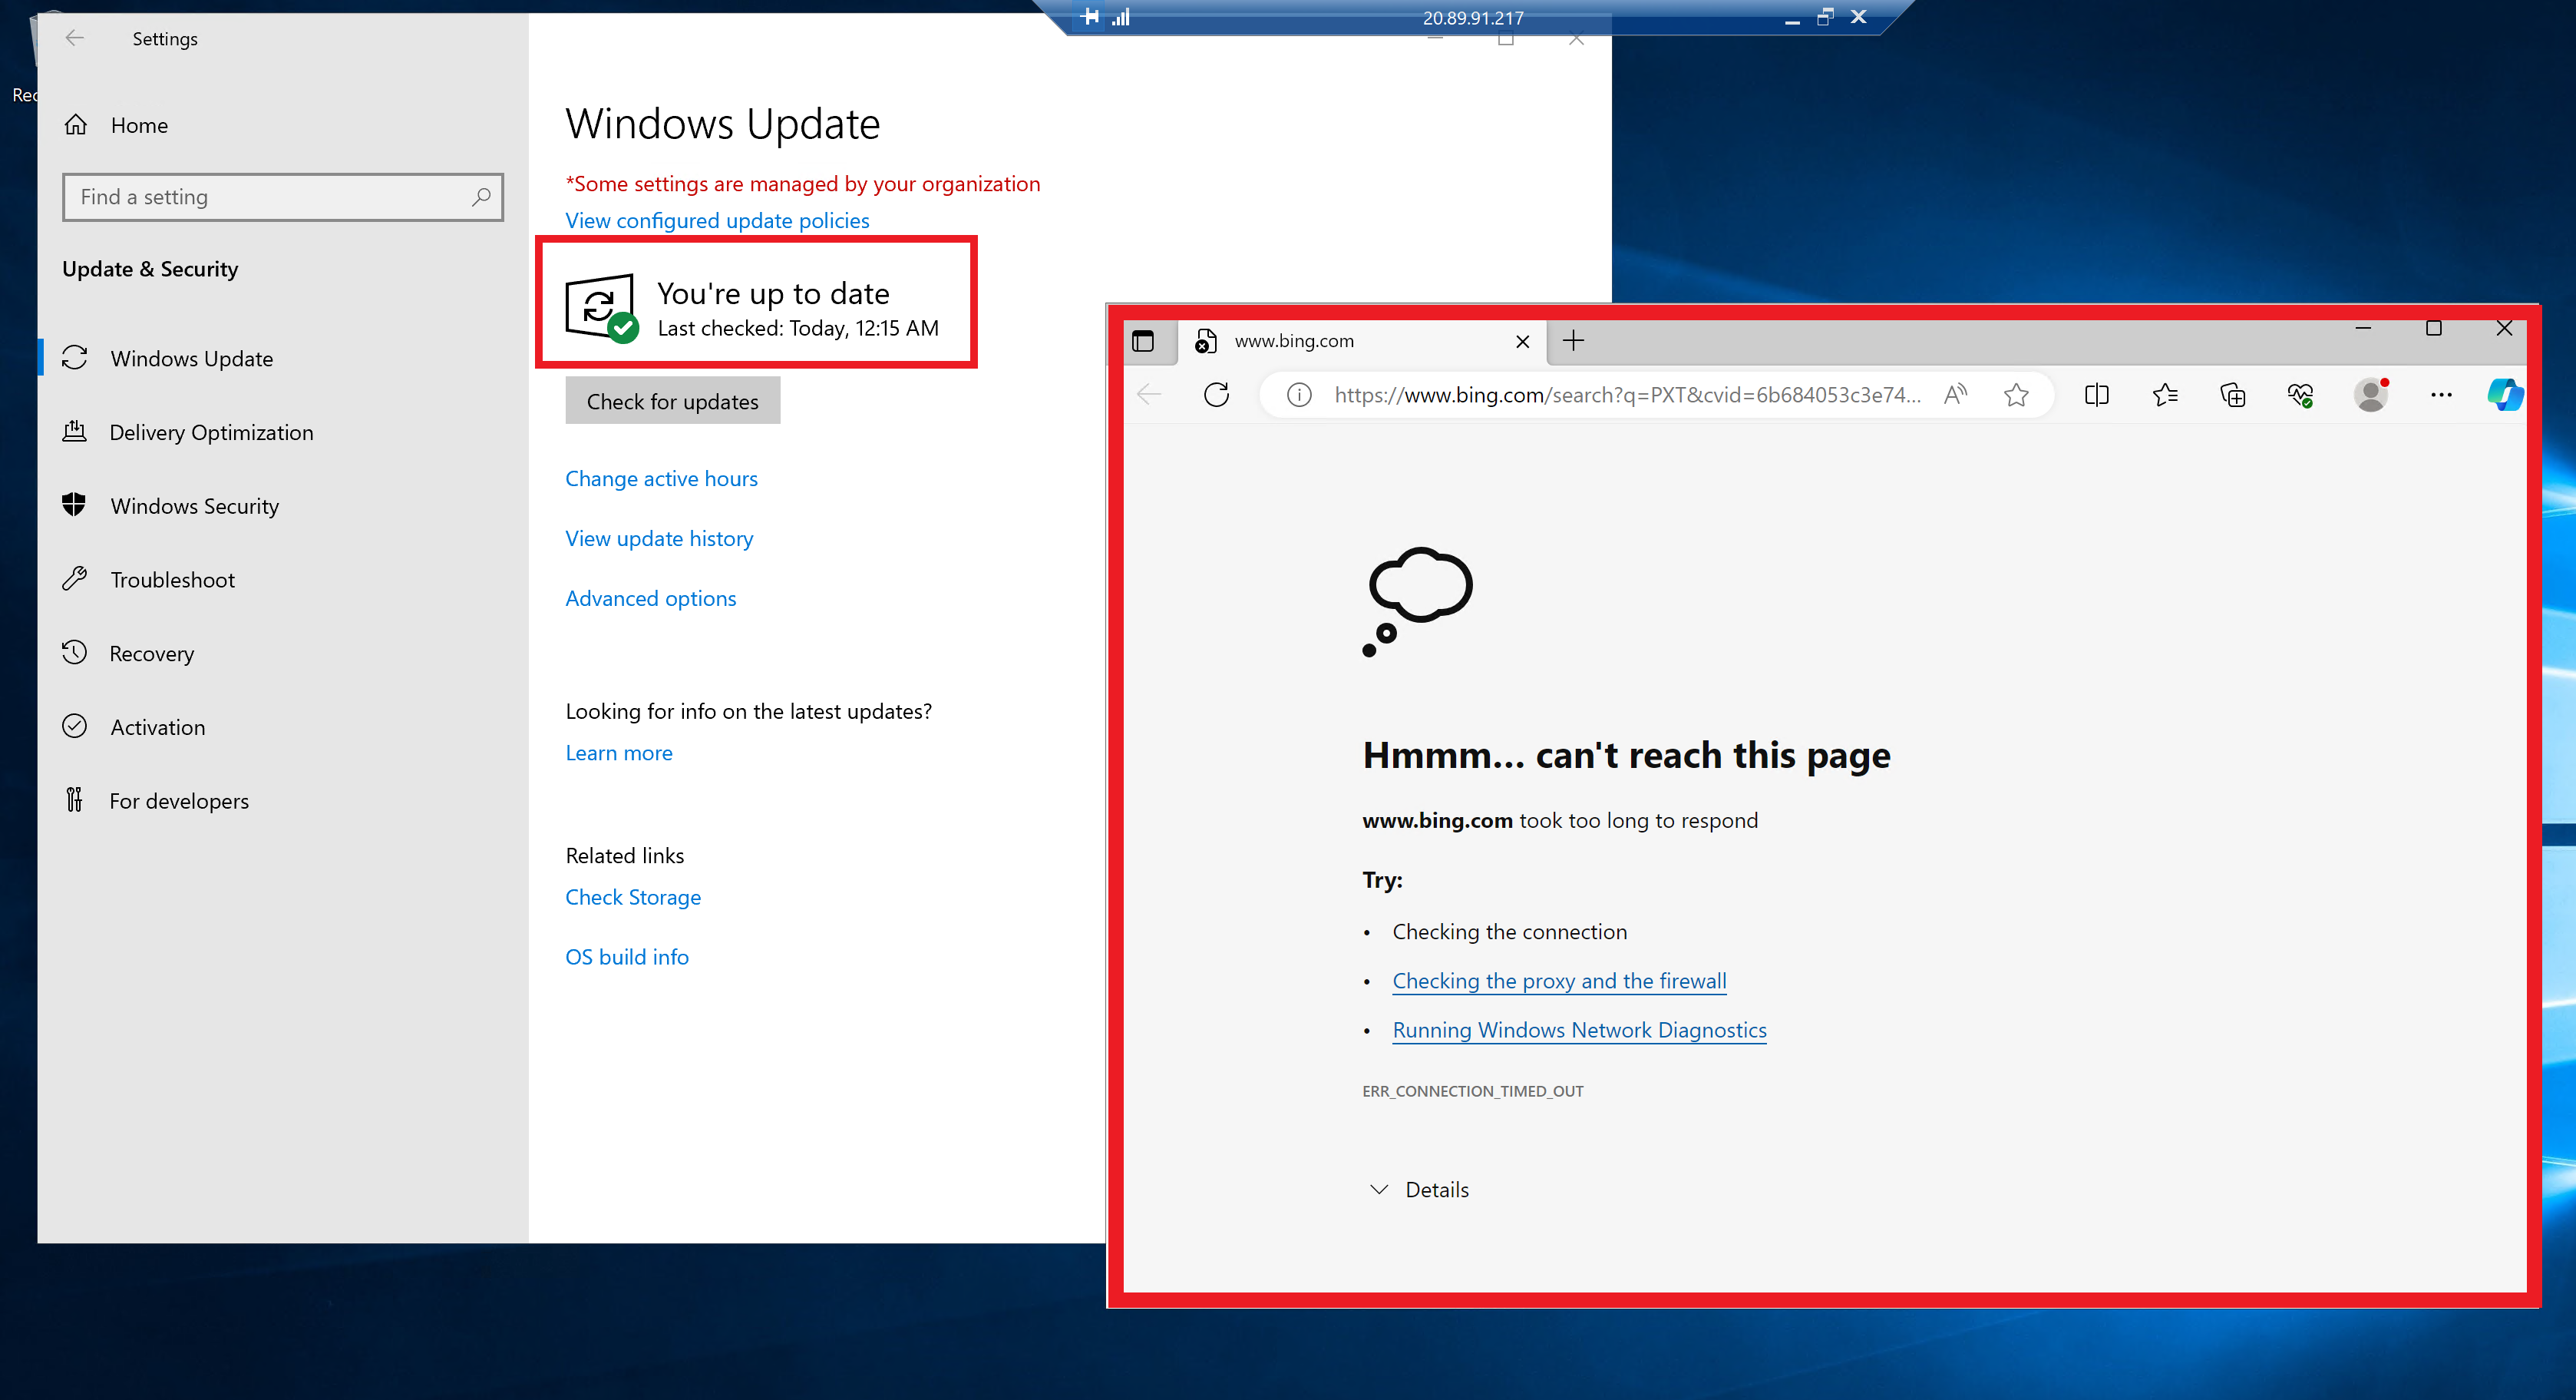Viewport: 2576px width, 1400px height.
Task: Click the Edge address bar URL
Action: (1627, 396)
